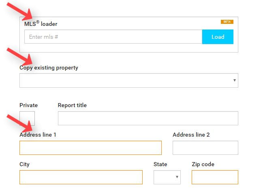Viewport: 261px width, 190px height.
Task: Select the Report title text box
Action: 148,118
